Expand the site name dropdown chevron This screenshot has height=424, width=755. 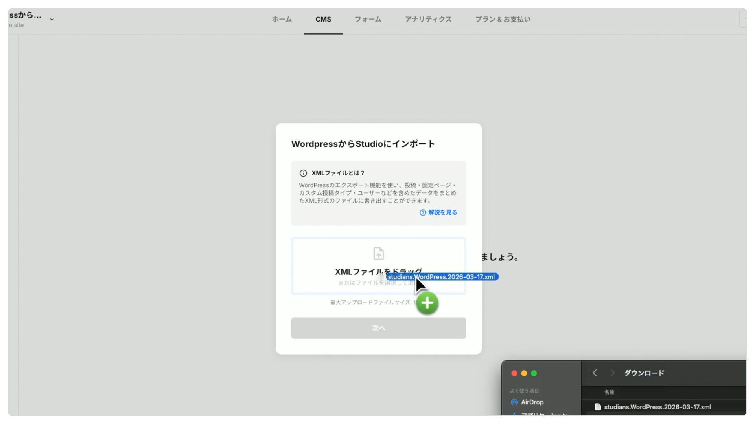point(52,20)
